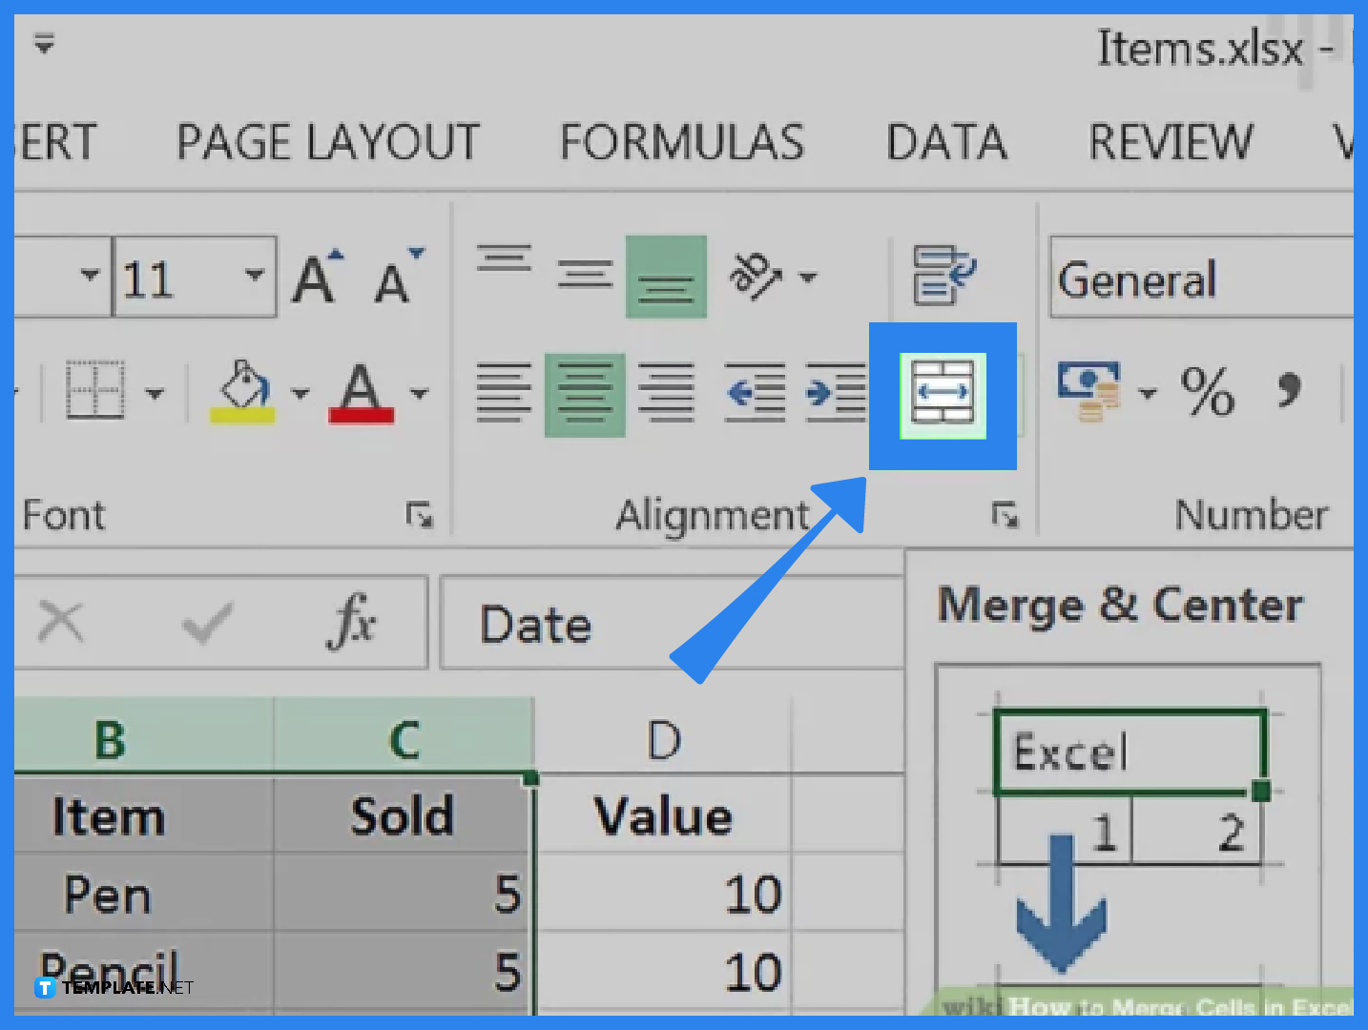
Task: Toggle Center text alignment
Action: click(x=584, y=394)
